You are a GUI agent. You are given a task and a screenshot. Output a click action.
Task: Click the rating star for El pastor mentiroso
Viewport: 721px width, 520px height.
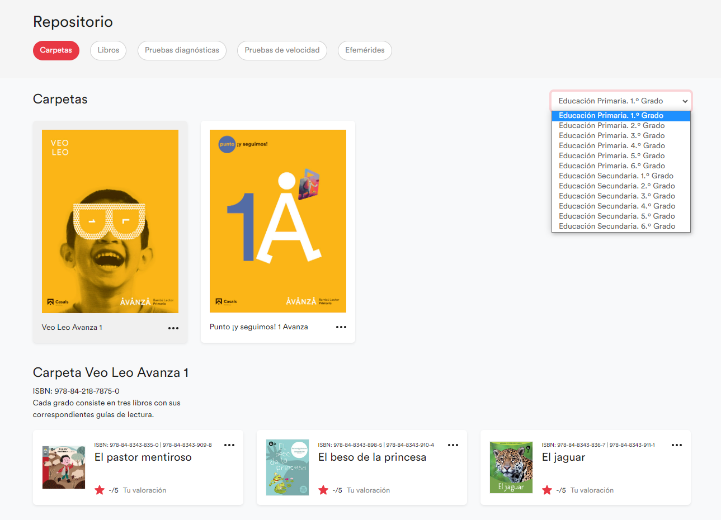click(100, 490)
